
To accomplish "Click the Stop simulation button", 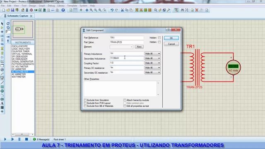I will click(x=26, y=139).
